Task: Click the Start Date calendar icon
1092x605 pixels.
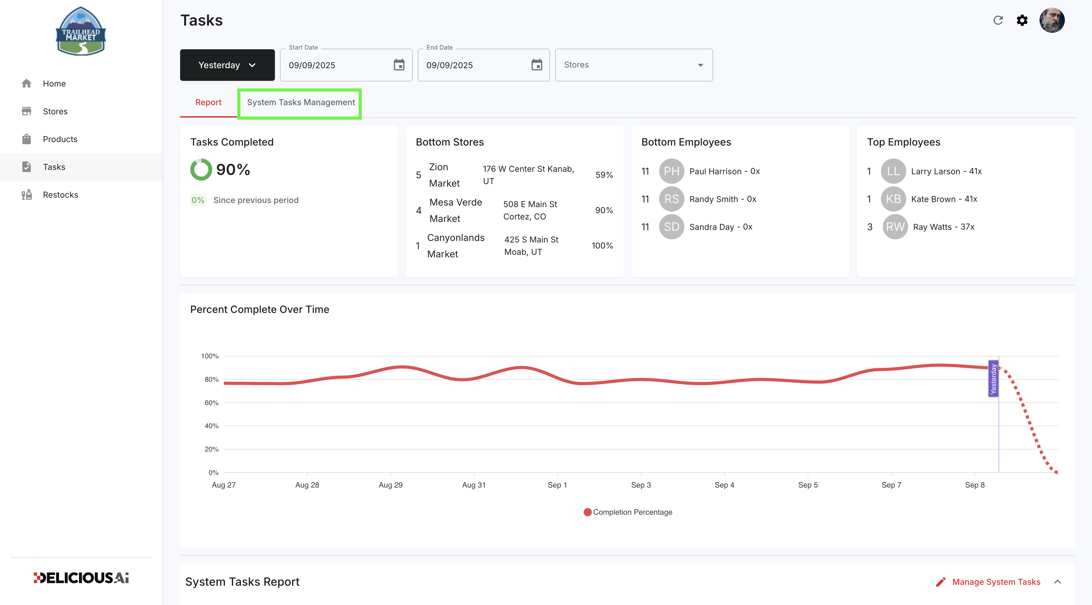Action: 399,65
